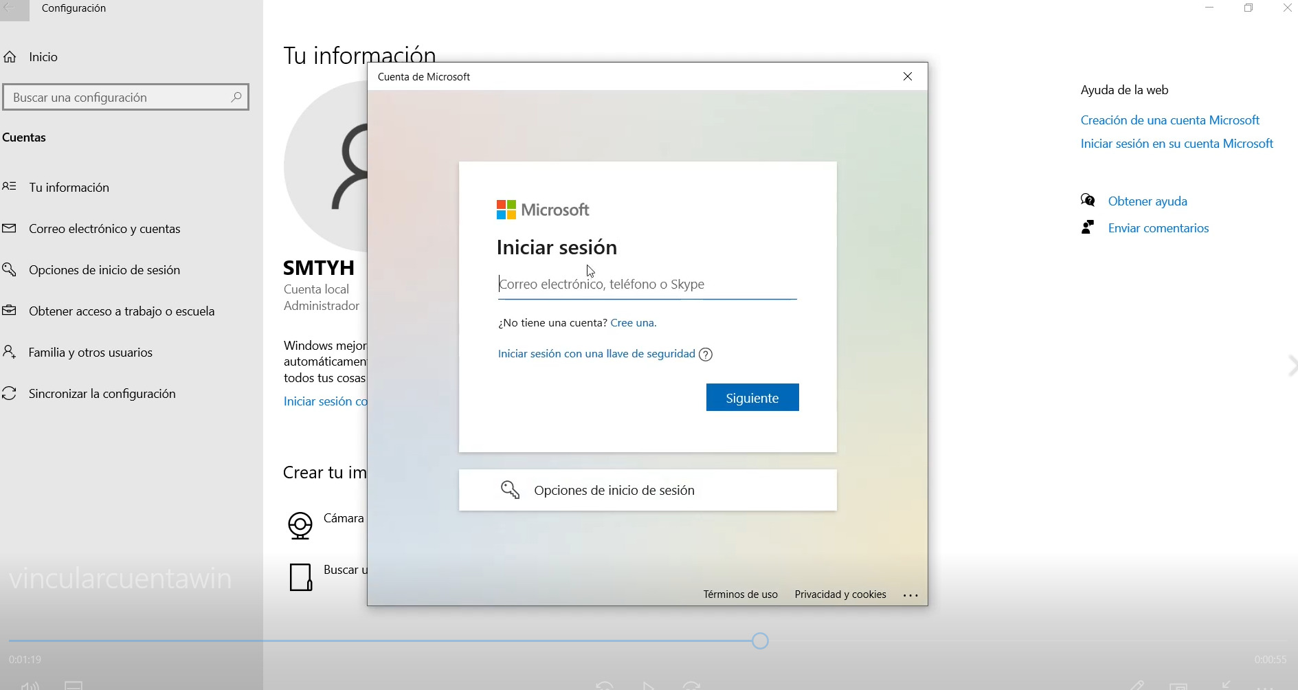
Task: Click the Cree una link
Action: coord(633,323)
